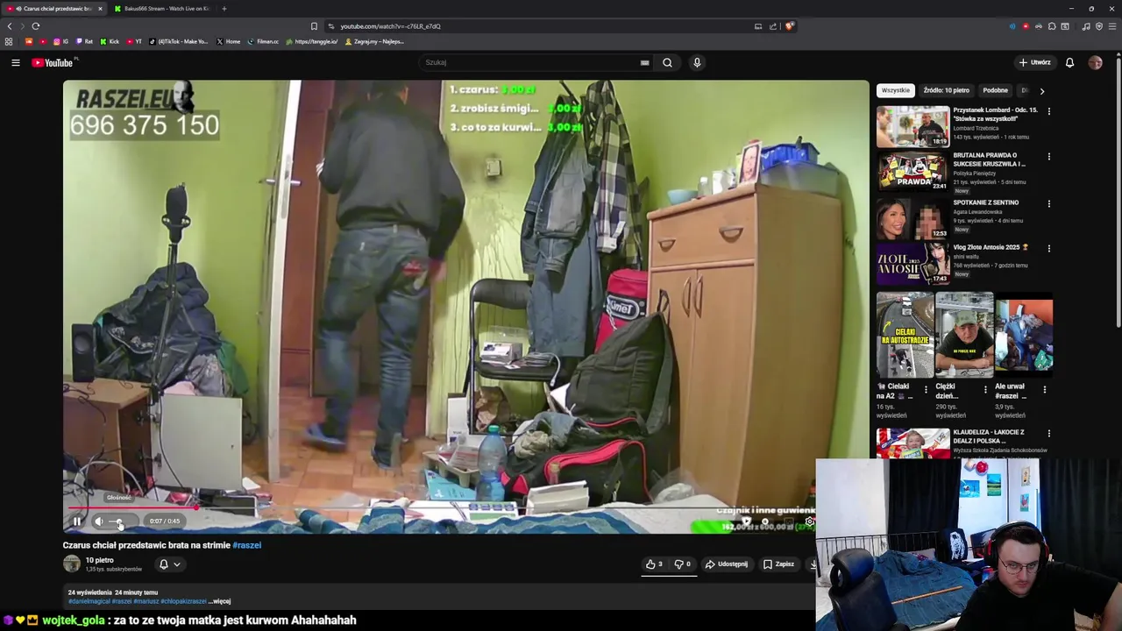Select the Wszystkie filter chip
This screenshot has height=631, width=1122.
tap(896, 90)
